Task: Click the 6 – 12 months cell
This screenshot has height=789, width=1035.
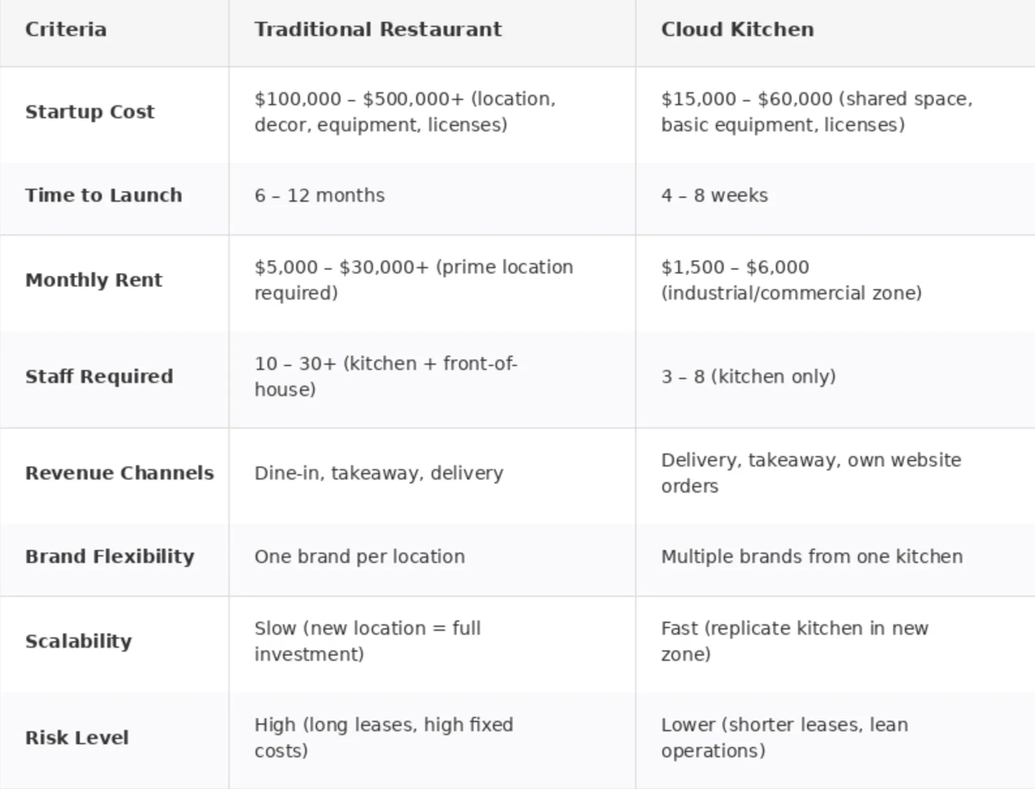Action: [x=320, y=195]
